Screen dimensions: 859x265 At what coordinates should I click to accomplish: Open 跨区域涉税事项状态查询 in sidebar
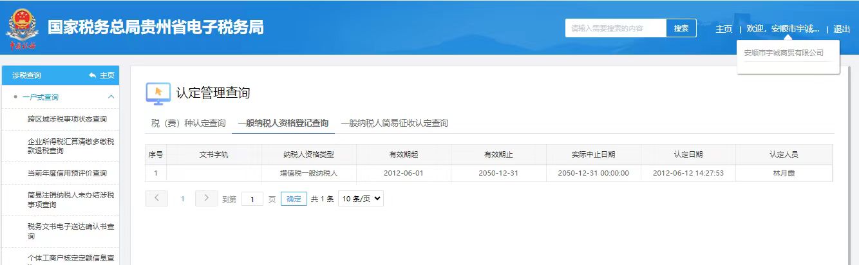67,119
